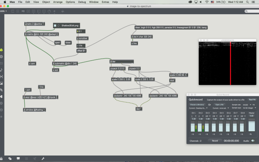Select the jit.submatrix @dim 1 240 object
Viewport: 259px width, 162px height.
pyautogui.click(x=65, y=64)
